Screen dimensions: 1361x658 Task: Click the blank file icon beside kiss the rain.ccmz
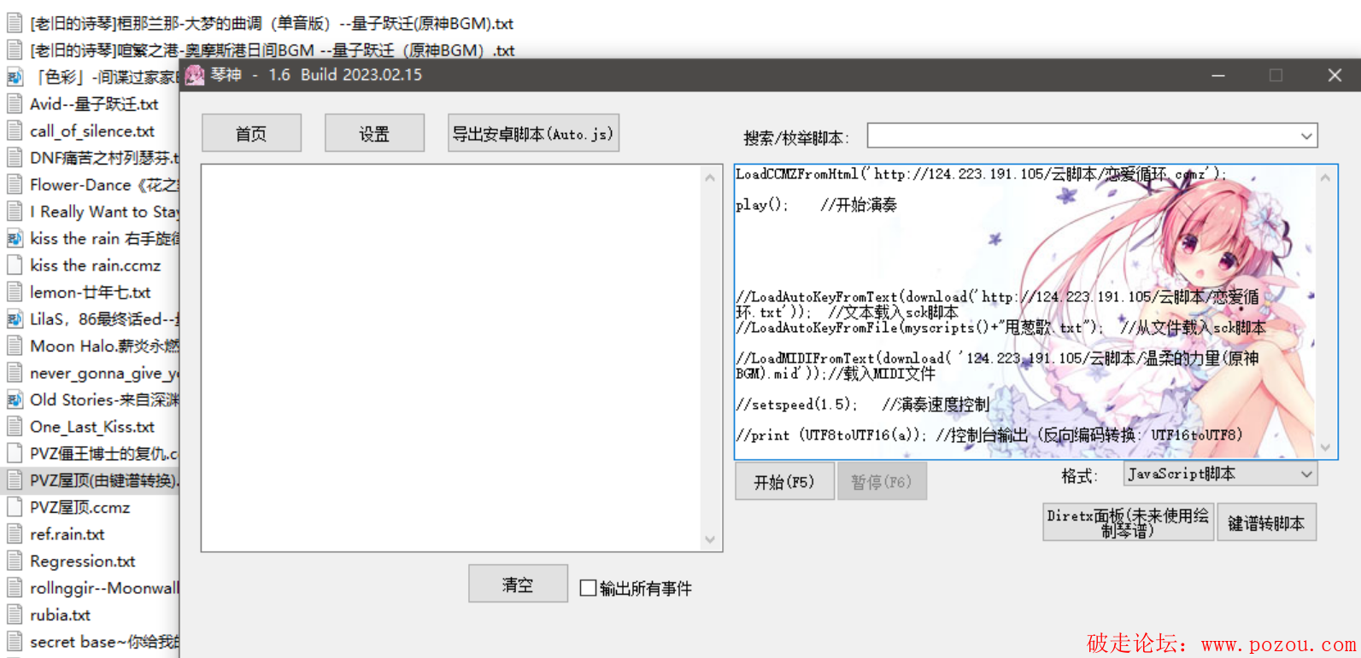pyautogui.click(x=15, y=265)
